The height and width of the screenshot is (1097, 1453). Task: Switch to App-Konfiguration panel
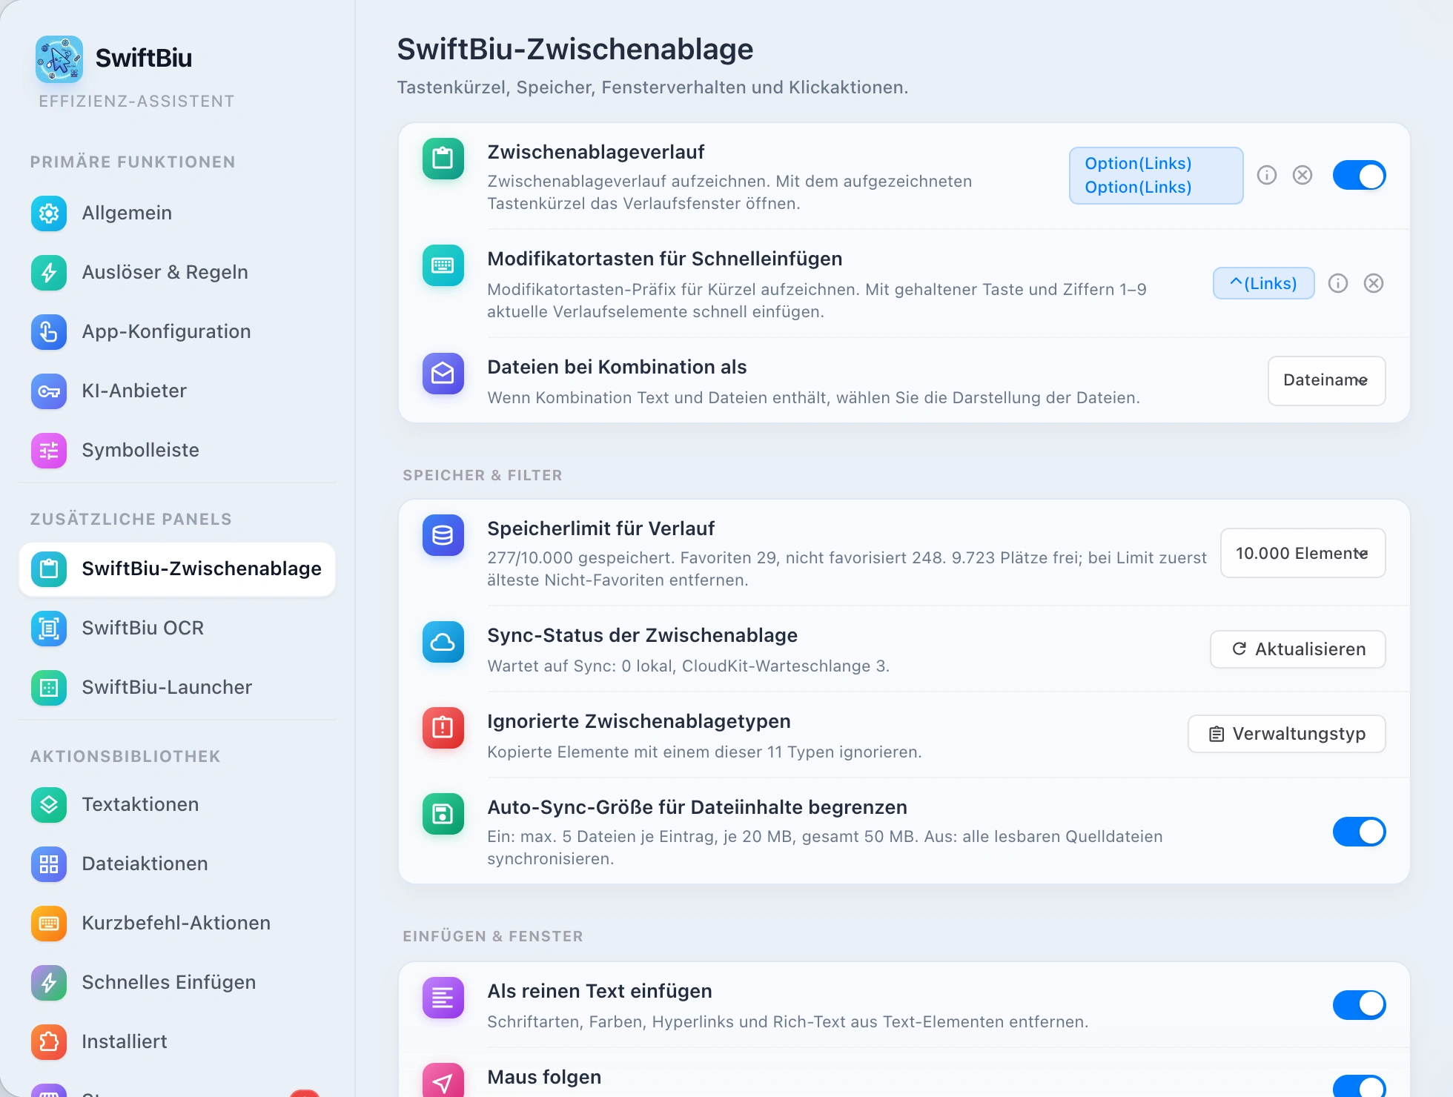coord(177,332)
